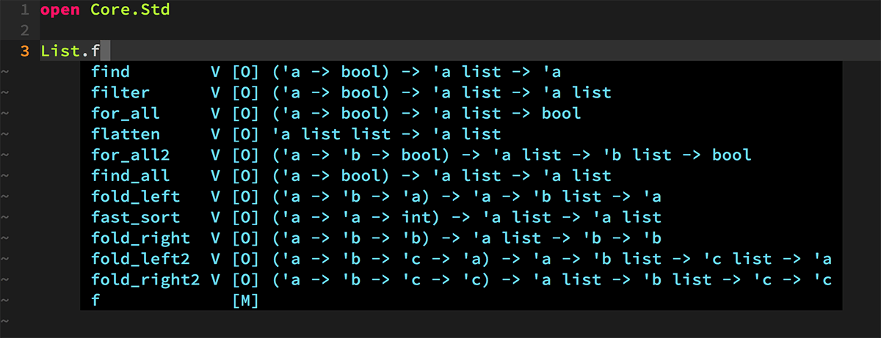
Task: Click line number 2 in the gutter
Action: pyautogui.click(x=25, y=31)
